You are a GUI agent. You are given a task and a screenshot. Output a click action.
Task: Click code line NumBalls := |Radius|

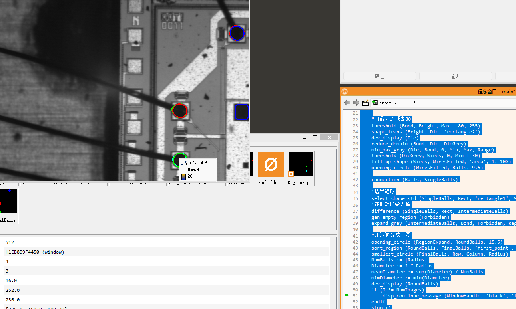pos(399,259)
